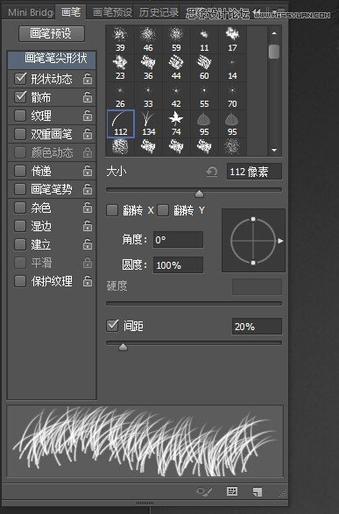339x514 pixels.
Task: Click the brush list scroll down arrow
Action: (x=274, y=150)
